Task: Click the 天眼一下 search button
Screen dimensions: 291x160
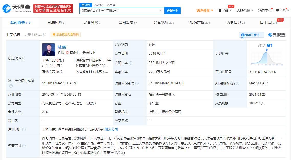Action: (x=173, y=11)
